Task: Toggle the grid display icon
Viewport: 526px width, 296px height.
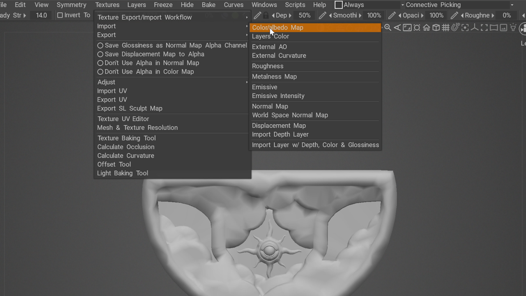Action: pos(445,28)
